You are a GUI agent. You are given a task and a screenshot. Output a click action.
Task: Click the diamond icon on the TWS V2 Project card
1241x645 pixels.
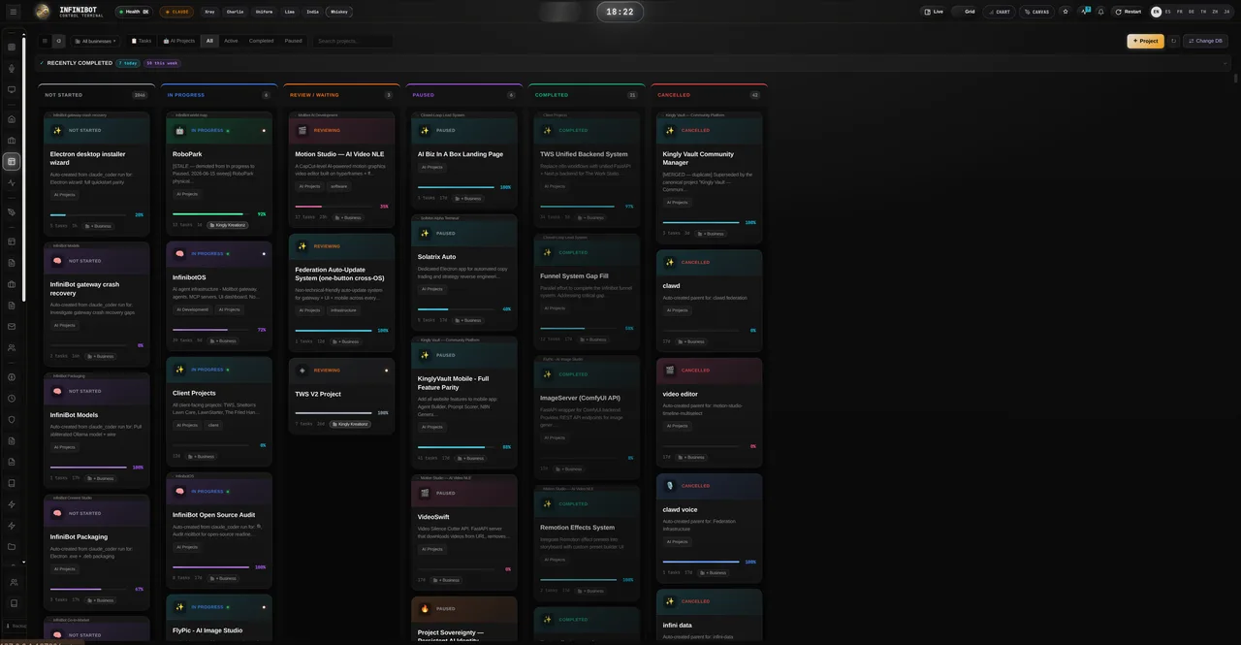[x=302, y=370]
